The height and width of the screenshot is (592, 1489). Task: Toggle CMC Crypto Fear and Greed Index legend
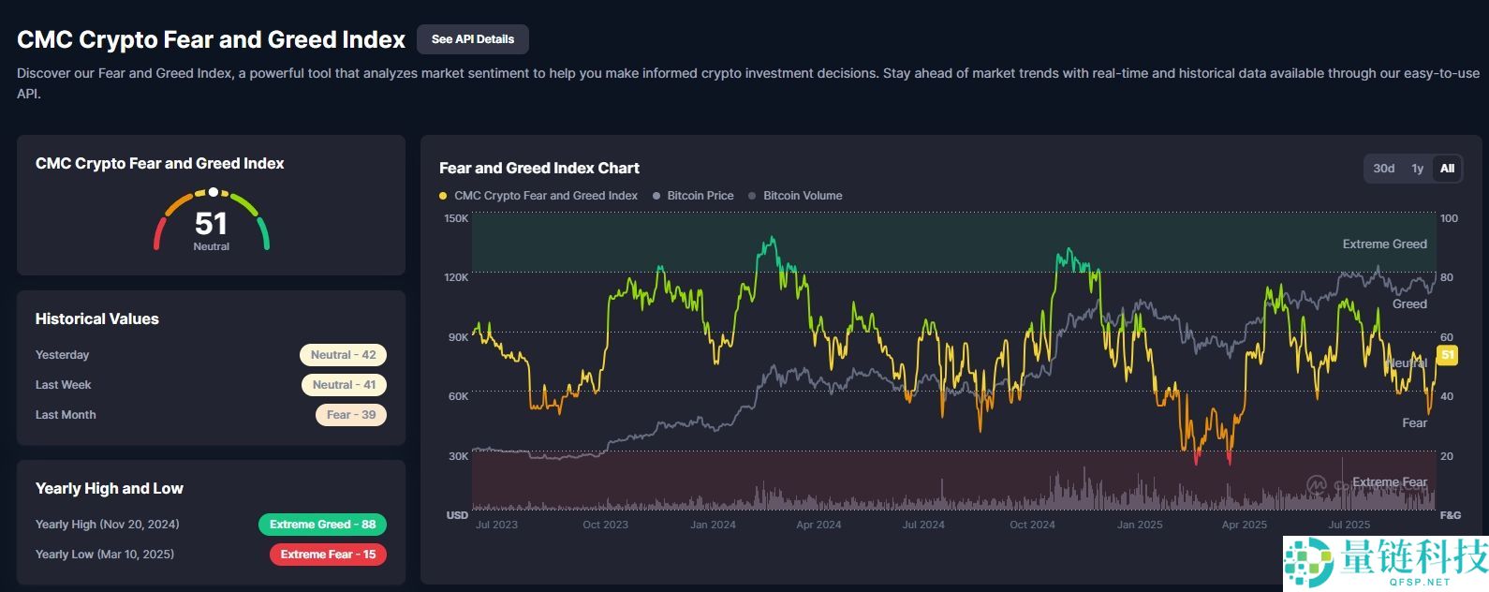[545, 196]
